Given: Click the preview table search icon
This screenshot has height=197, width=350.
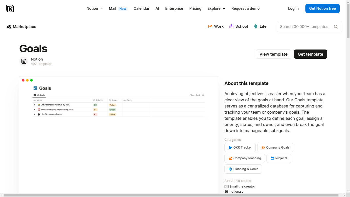Looking at the screenshot, I should [203, 95].
